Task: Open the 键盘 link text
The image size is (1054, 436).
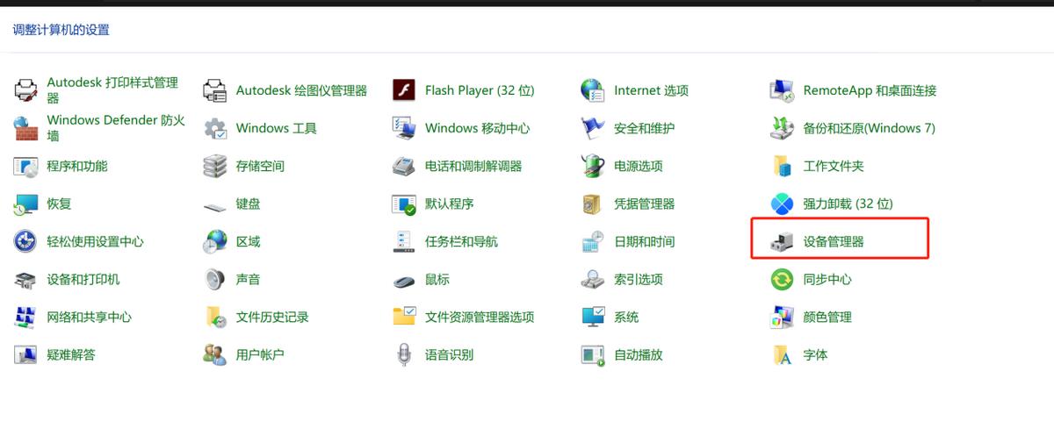Action: tap(248, 204)
